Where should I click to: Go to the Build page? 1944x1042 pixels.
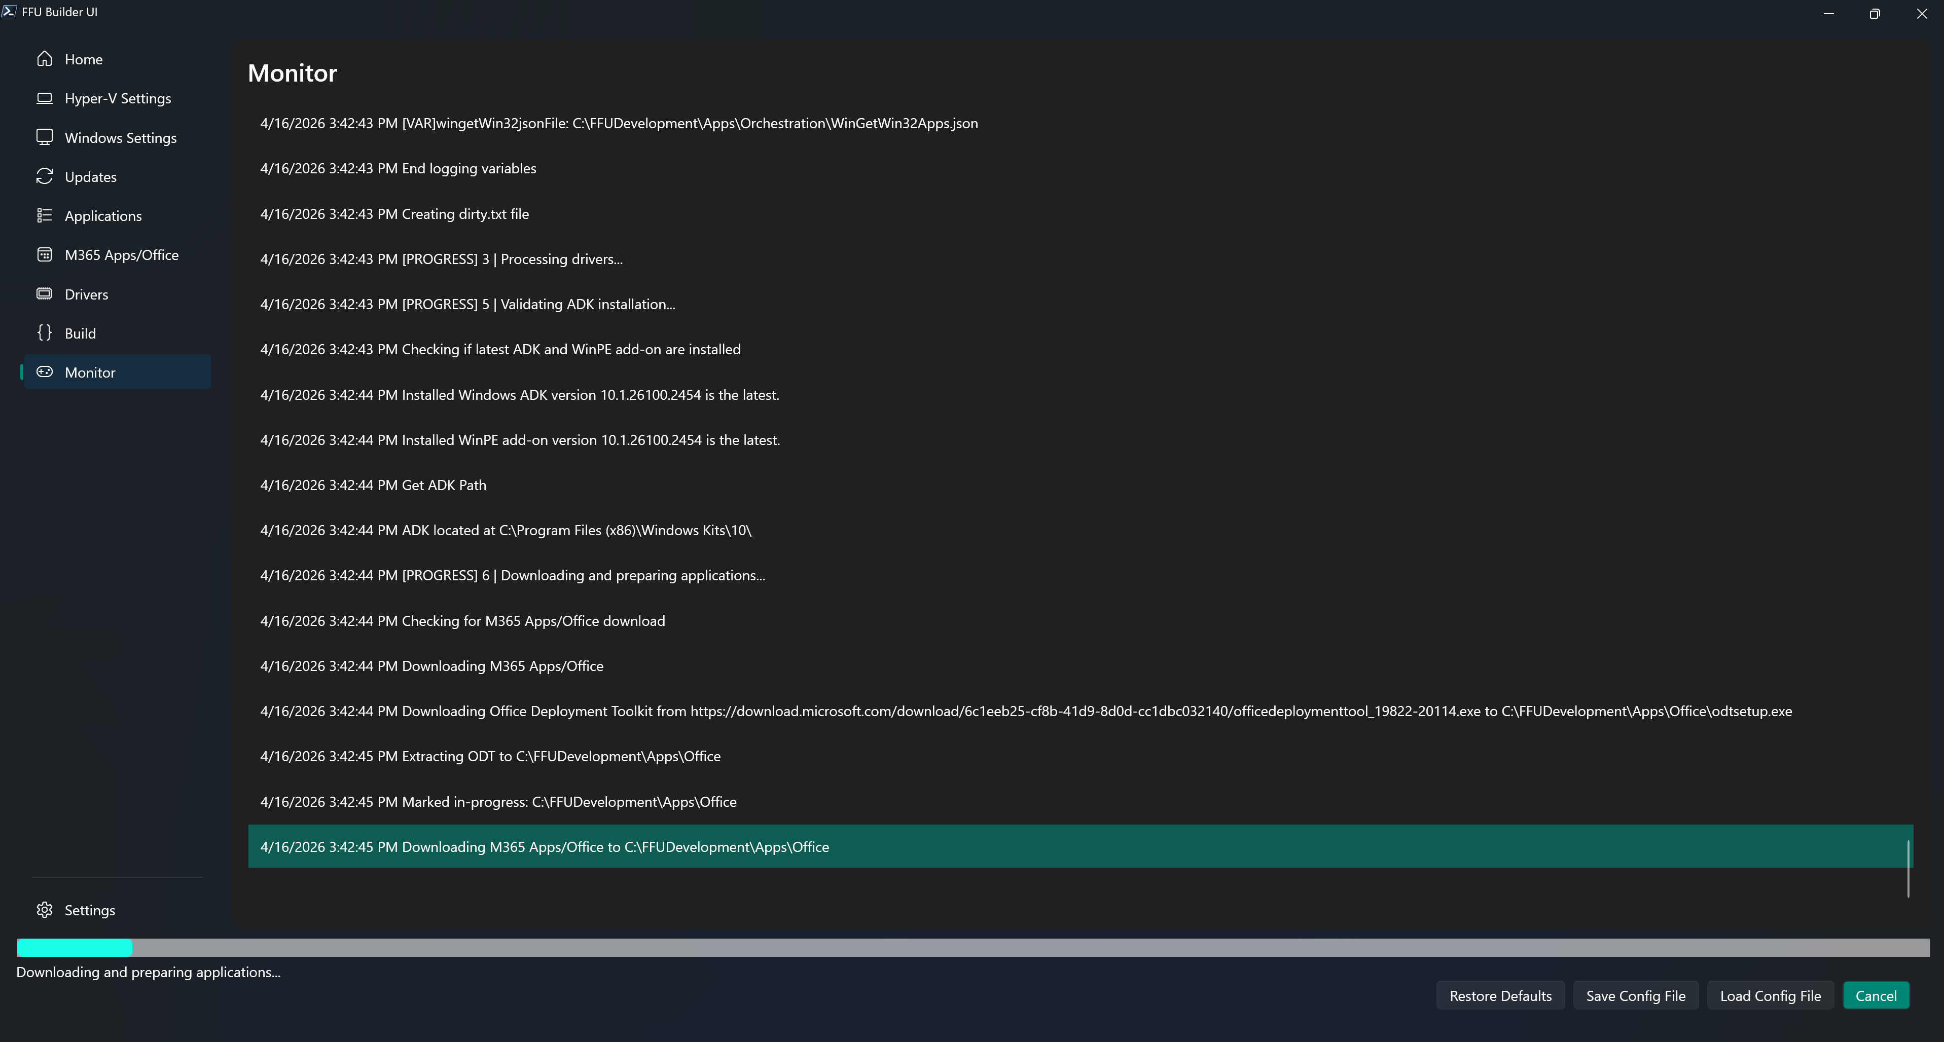pos(80,333)
